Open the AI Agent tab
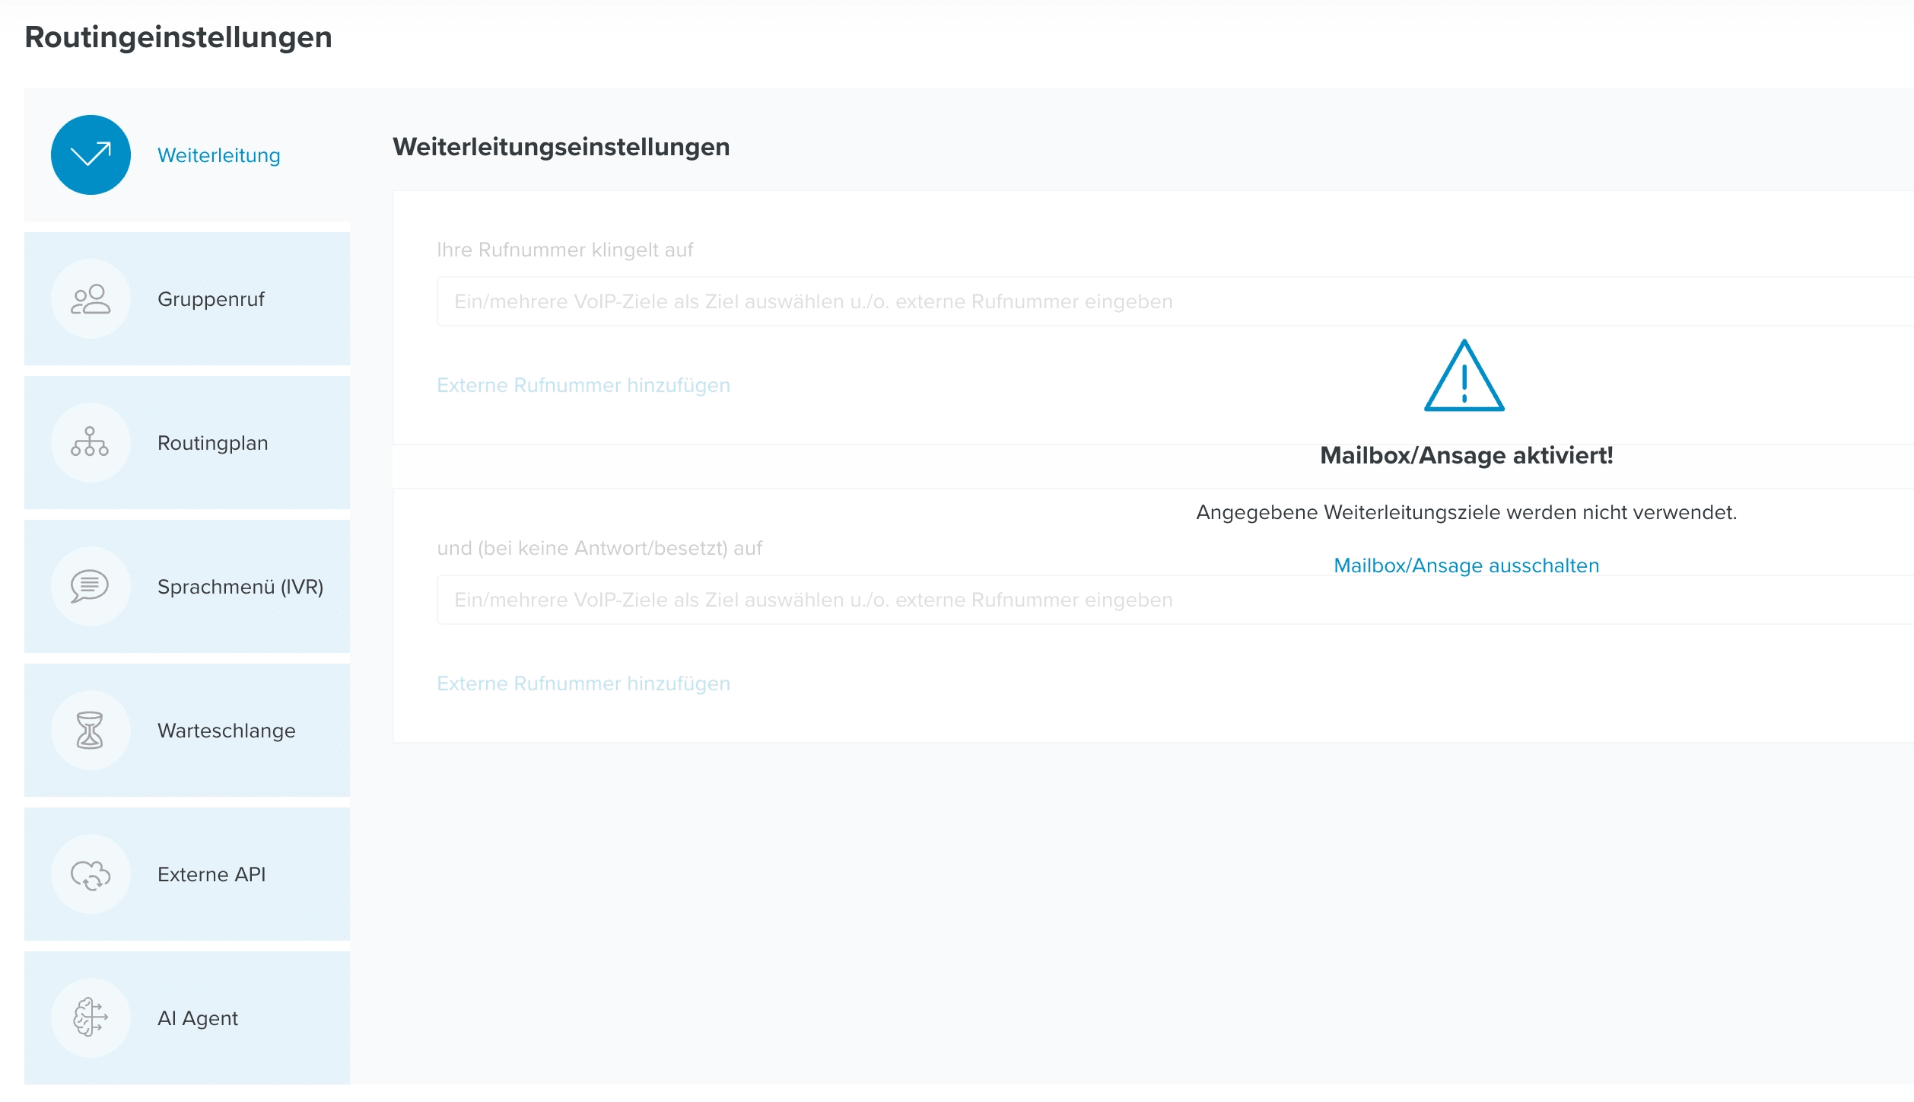Viewport: 1914px width, 1102px height. point(197,1018)
